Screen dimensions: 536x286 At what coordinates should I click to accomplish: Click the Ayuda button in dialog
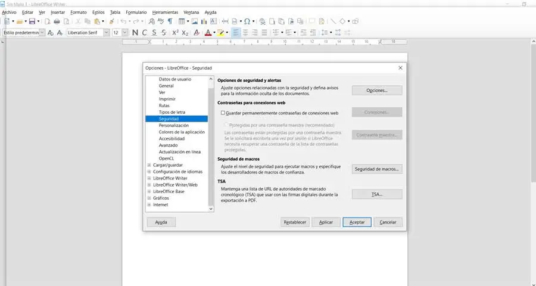[x=161, y=222]
